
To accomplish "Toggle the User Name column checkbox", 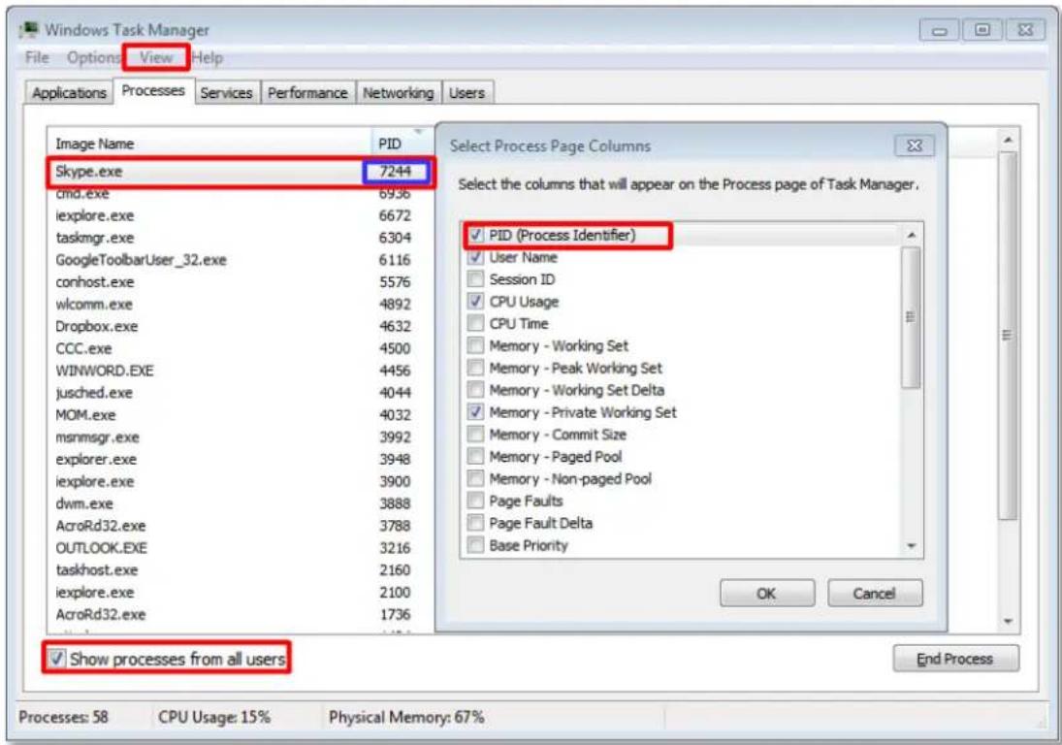I will pyautogui.click(x=476, y=257).
